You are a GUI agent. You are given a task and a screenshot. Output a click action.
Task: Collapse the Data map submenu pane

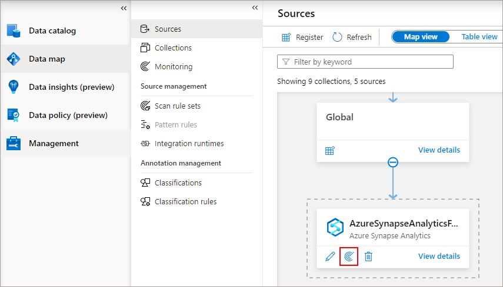(x=255, y=8)
